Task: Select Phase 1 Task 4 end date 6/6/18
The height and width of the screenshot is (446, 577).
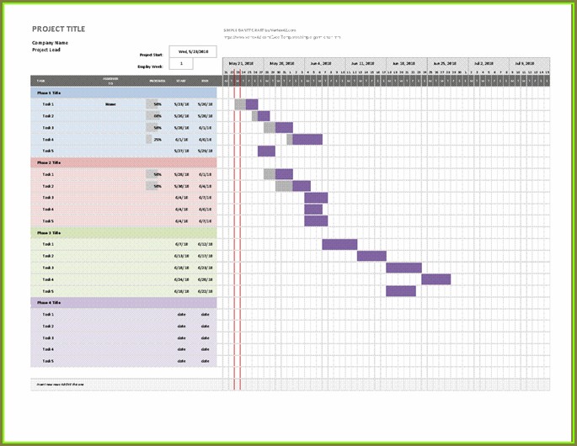Action: click(x=206, y=140)
